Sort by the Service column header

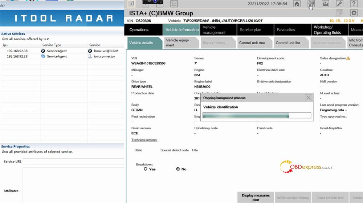point(106,45)
